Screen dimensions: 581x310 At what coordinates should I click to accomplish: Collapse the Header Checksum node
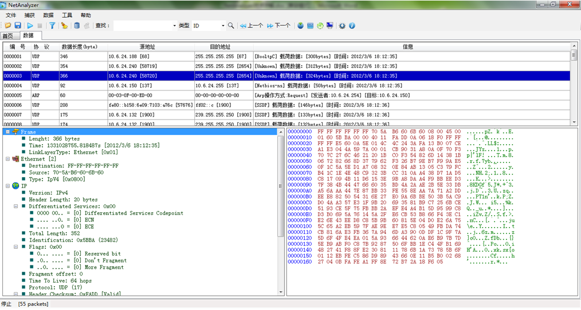(15, 294)
